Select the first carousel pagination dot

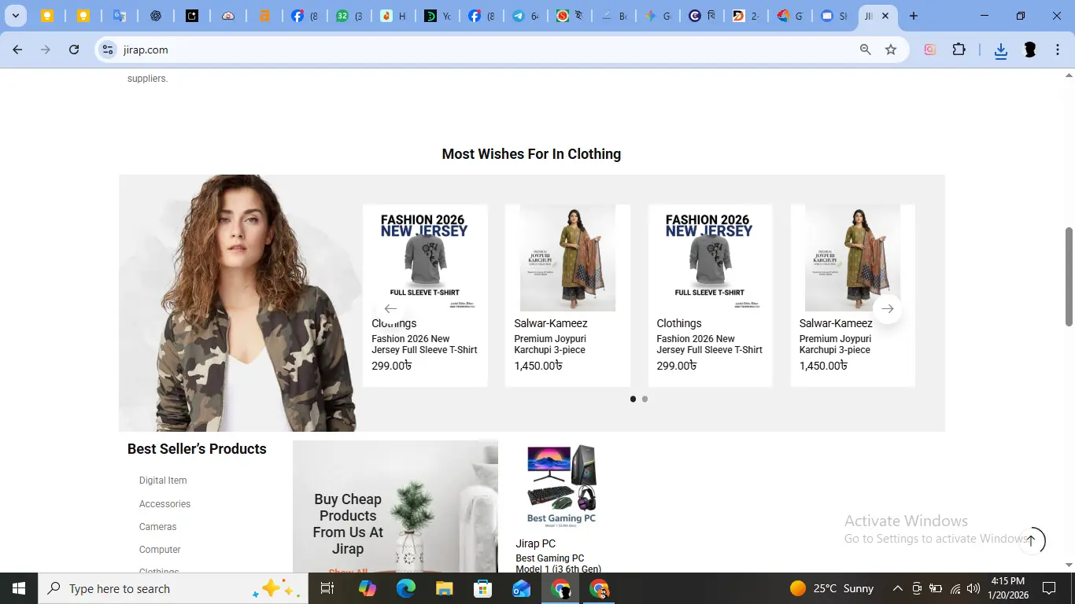pos(633,399)
